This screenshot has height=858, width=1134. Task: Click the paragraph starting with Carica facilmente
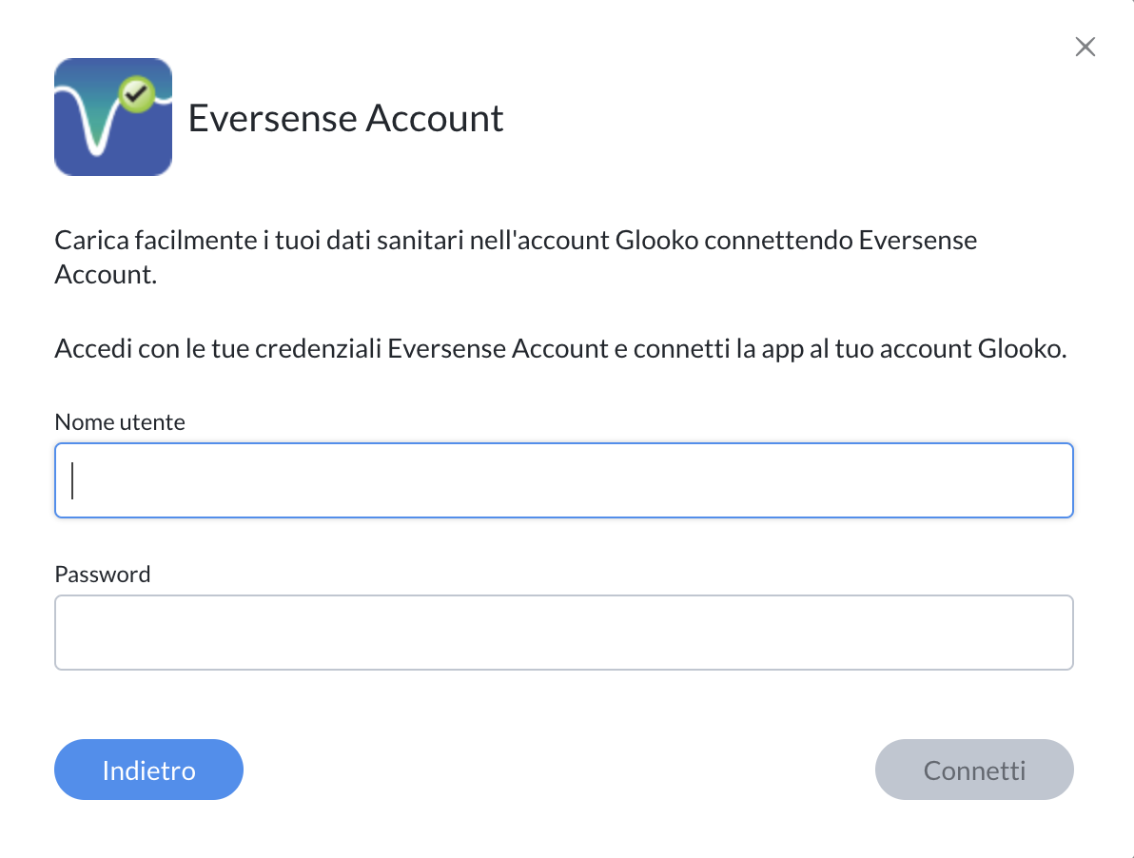click(516, 257)
